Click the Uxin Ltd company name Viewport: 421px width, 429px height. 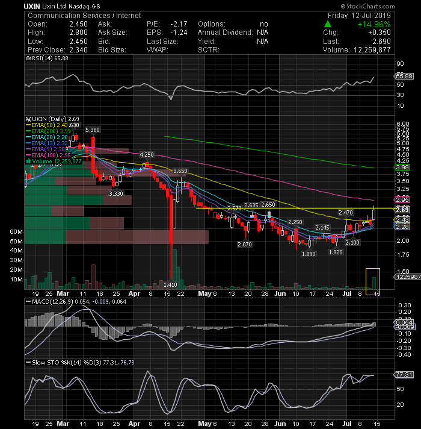[54, 6]
